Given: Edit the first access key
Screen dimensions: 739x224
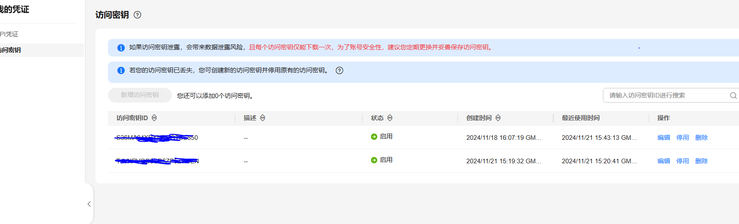Looking at the screenshot, I should click(x=663, y=138).
